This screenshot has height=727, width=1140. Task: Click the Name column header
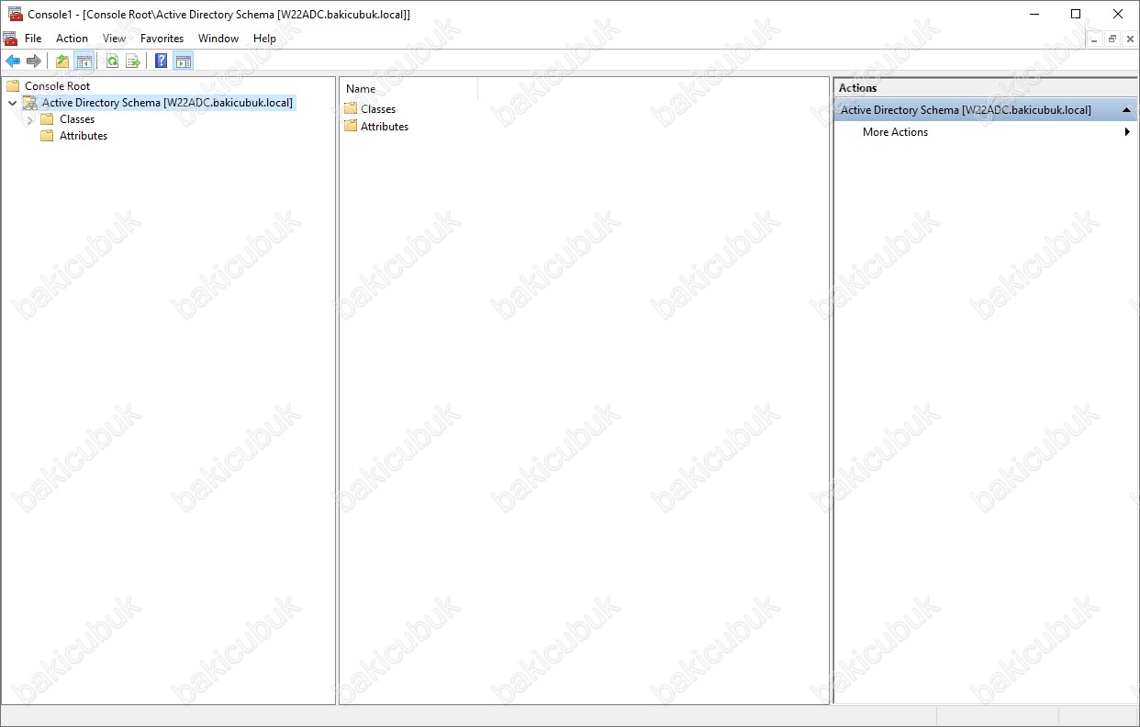click(409, 89)
